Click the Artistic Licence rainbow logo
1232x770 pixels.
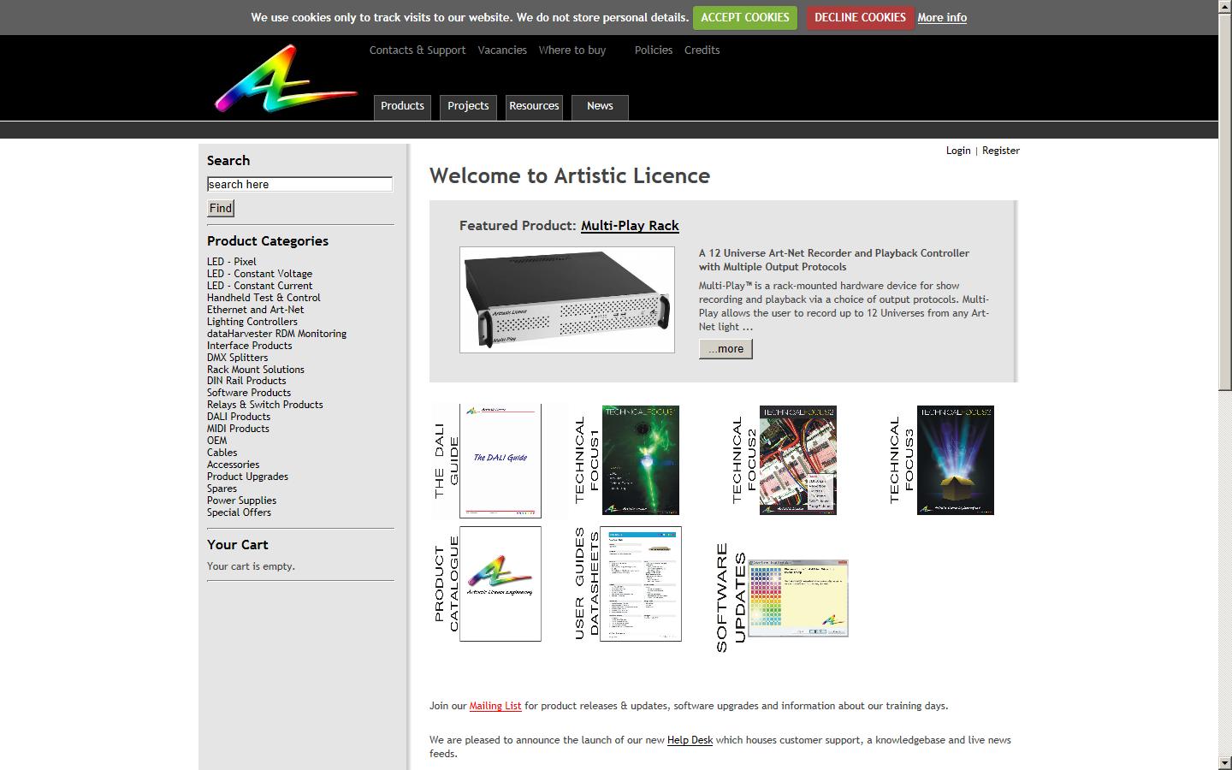coord(284,80)
